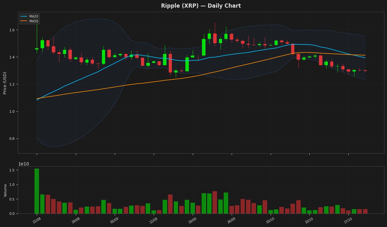Screen dimensions: 387x227
Task: Click the 1e10 volume scale multiplier
Action: [x=24, y=164]
